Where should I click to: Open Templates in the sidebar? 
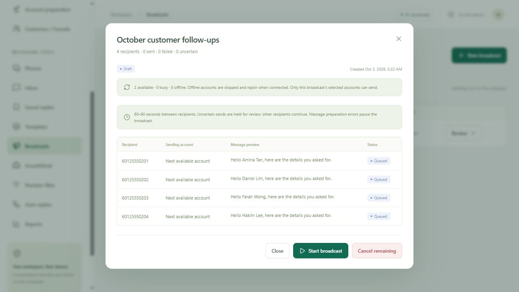45,127
